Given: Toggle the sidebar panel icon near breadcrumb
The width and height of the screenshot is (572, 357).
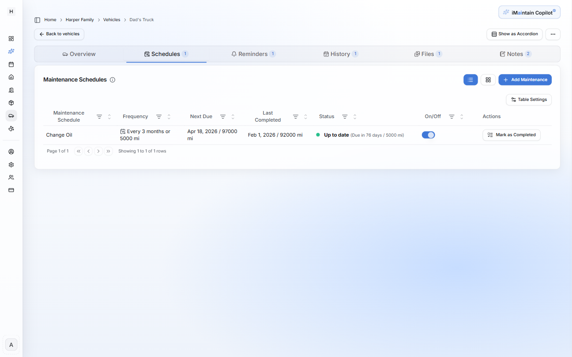Looking at the screenshot, I should coord(38,20).
